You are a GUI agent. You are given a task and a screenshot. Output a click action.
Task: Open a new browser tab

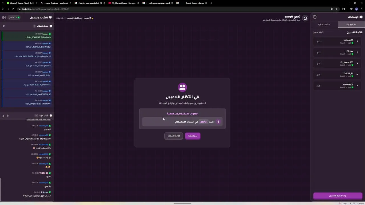211,3
